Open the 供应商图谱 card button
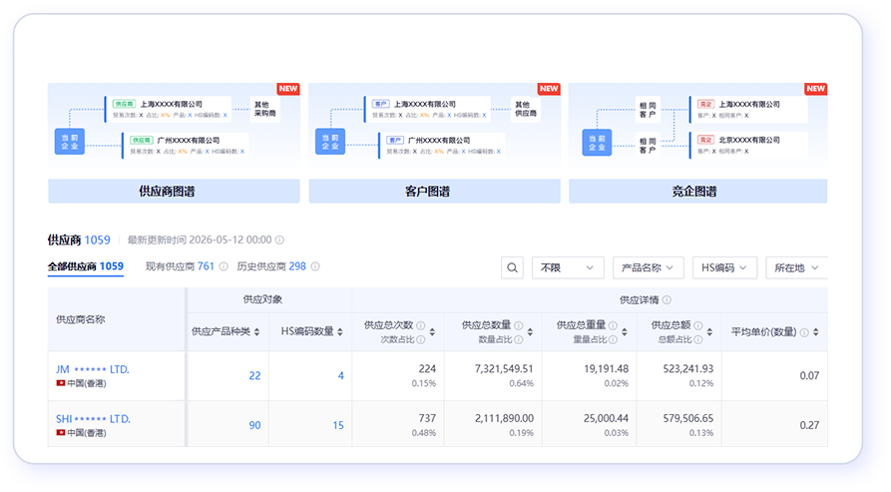This screenshot has width=891, height=492. (174, 192)
